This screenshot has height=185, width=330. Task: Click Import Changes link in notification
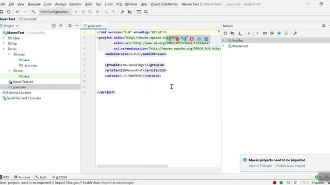click(260, 165)
